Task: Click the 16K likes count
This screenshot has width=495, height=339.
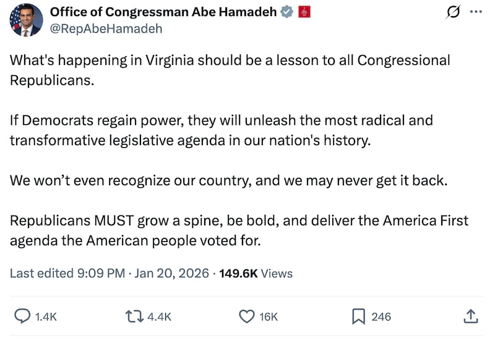Action: [269, 317]
